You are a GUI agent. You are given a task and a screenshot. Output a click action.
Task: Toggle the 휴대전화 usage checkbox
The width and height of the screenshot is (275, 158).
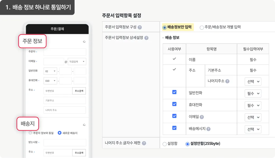click(174, 104)
